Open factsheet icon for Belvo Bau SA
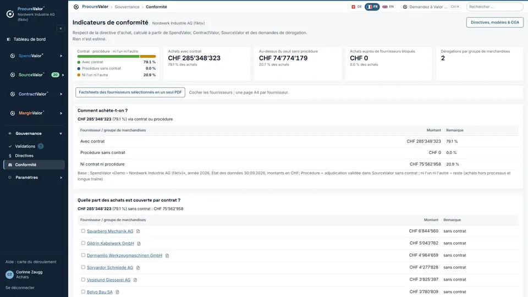528x297 pixels. point(118,292)
